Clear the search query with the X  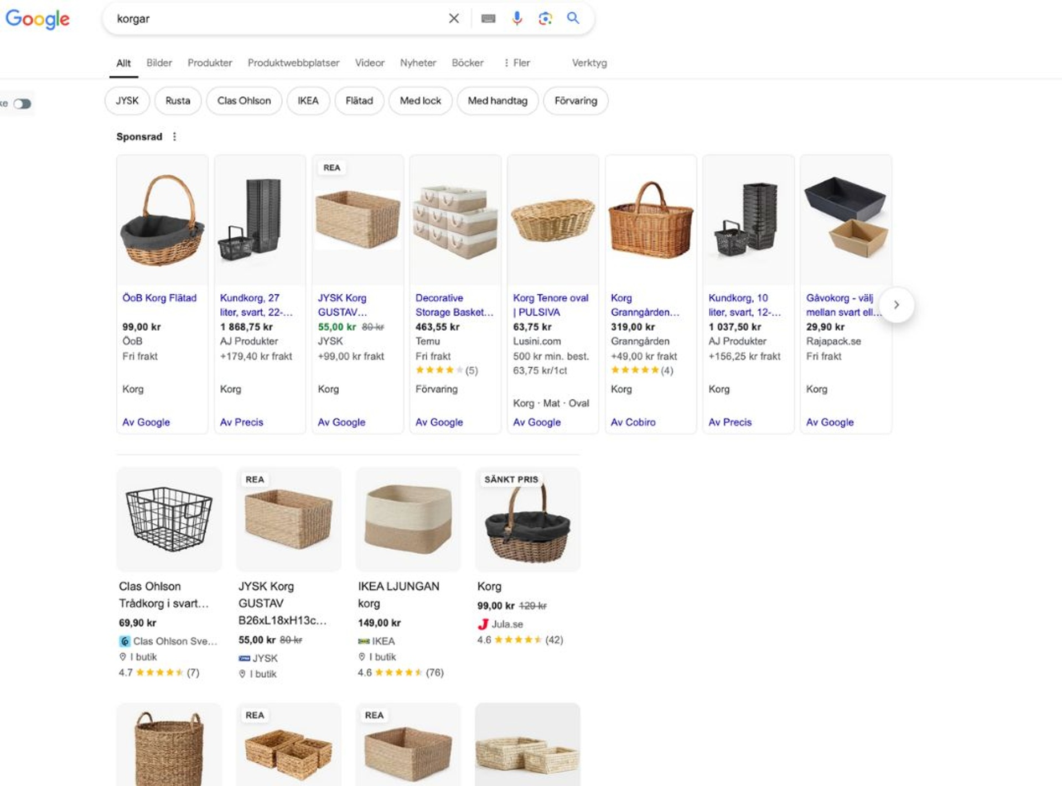click(454, 19)
